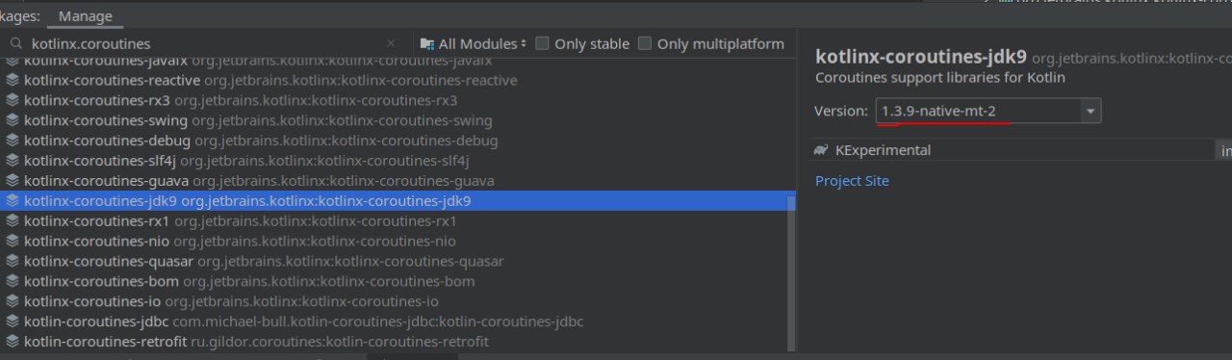Screen dimensions: 1232x360
Task: Open the Version 1.3.9-native-mt-2 combo box
Action: coord(988,111)
